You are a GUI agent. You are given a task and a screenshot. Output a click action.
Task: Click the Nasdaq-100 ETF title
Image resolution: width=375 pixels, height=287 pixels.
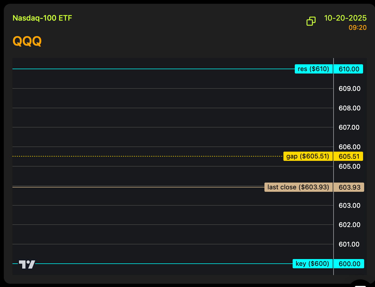click(42, 18)
